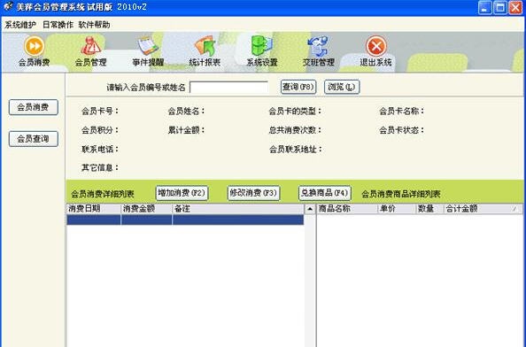The height and width of the screenshot is (347, 526).
Task: Click scroll up arrow of consumption list
Action: coord(310,209)
